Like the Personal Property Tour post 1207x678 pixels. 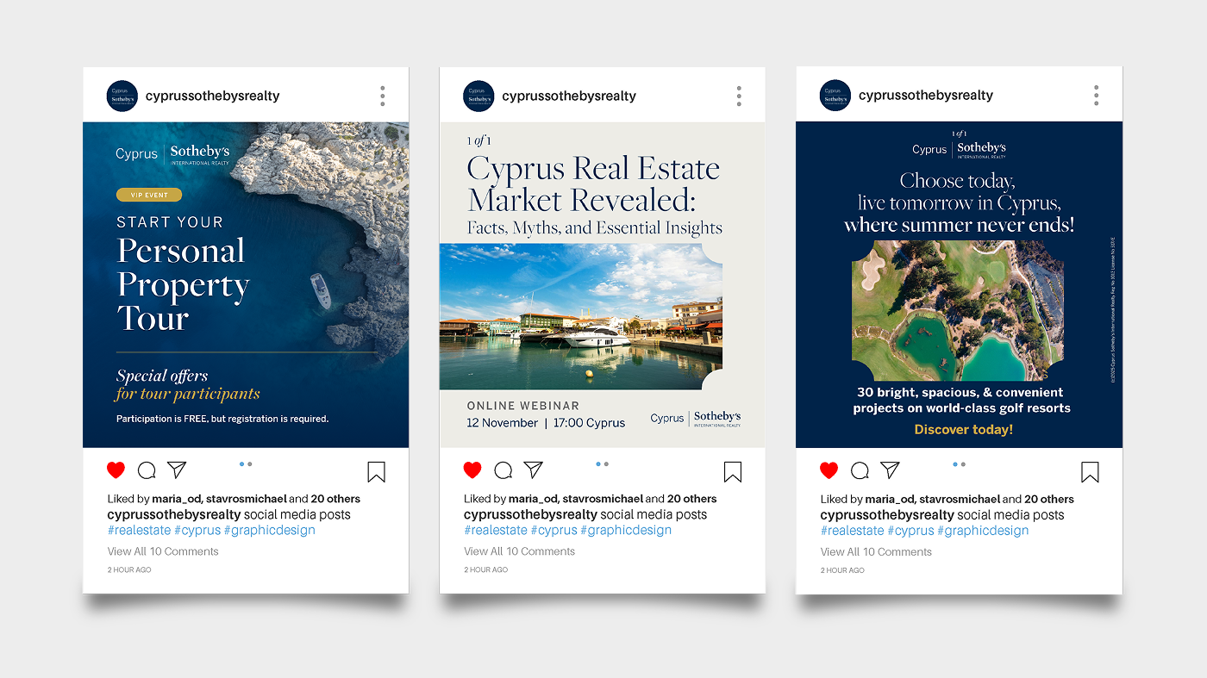pyautogui.click(x=116, y=470)
